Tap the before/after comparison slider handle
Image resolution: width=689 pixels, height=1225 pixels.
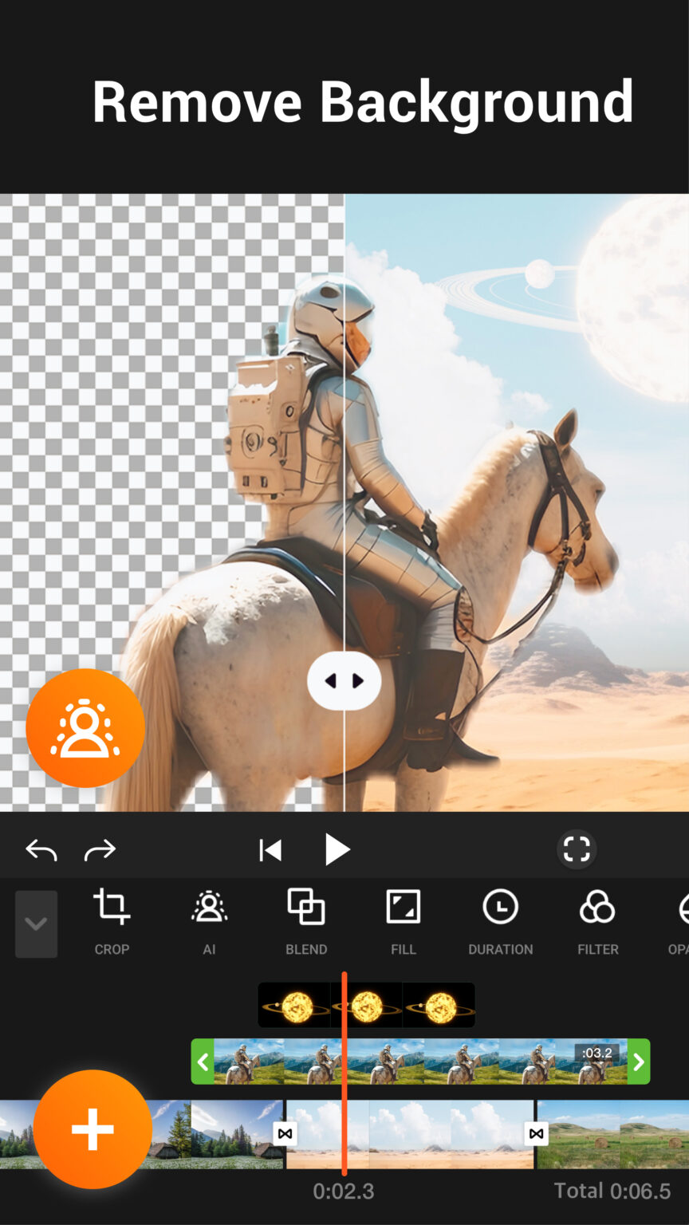coord(344,680)
